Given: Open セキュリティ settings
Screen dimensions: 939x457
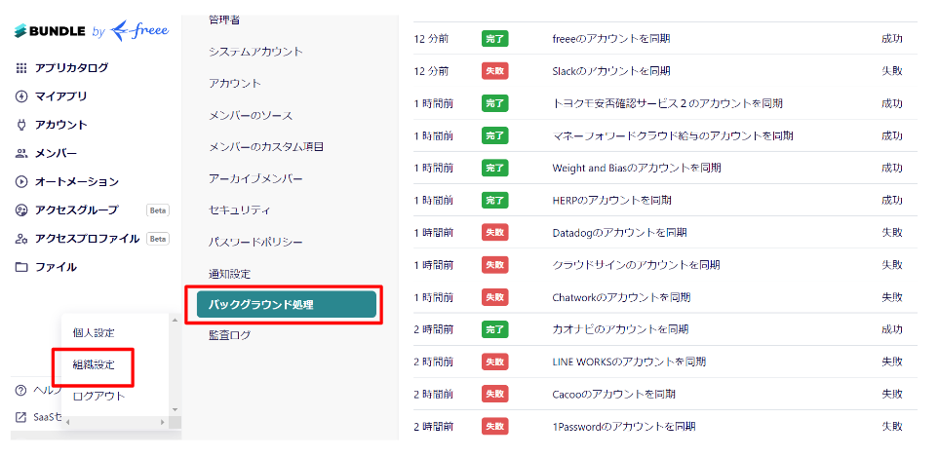Looking at the screenshot, I should coord(240,210).
